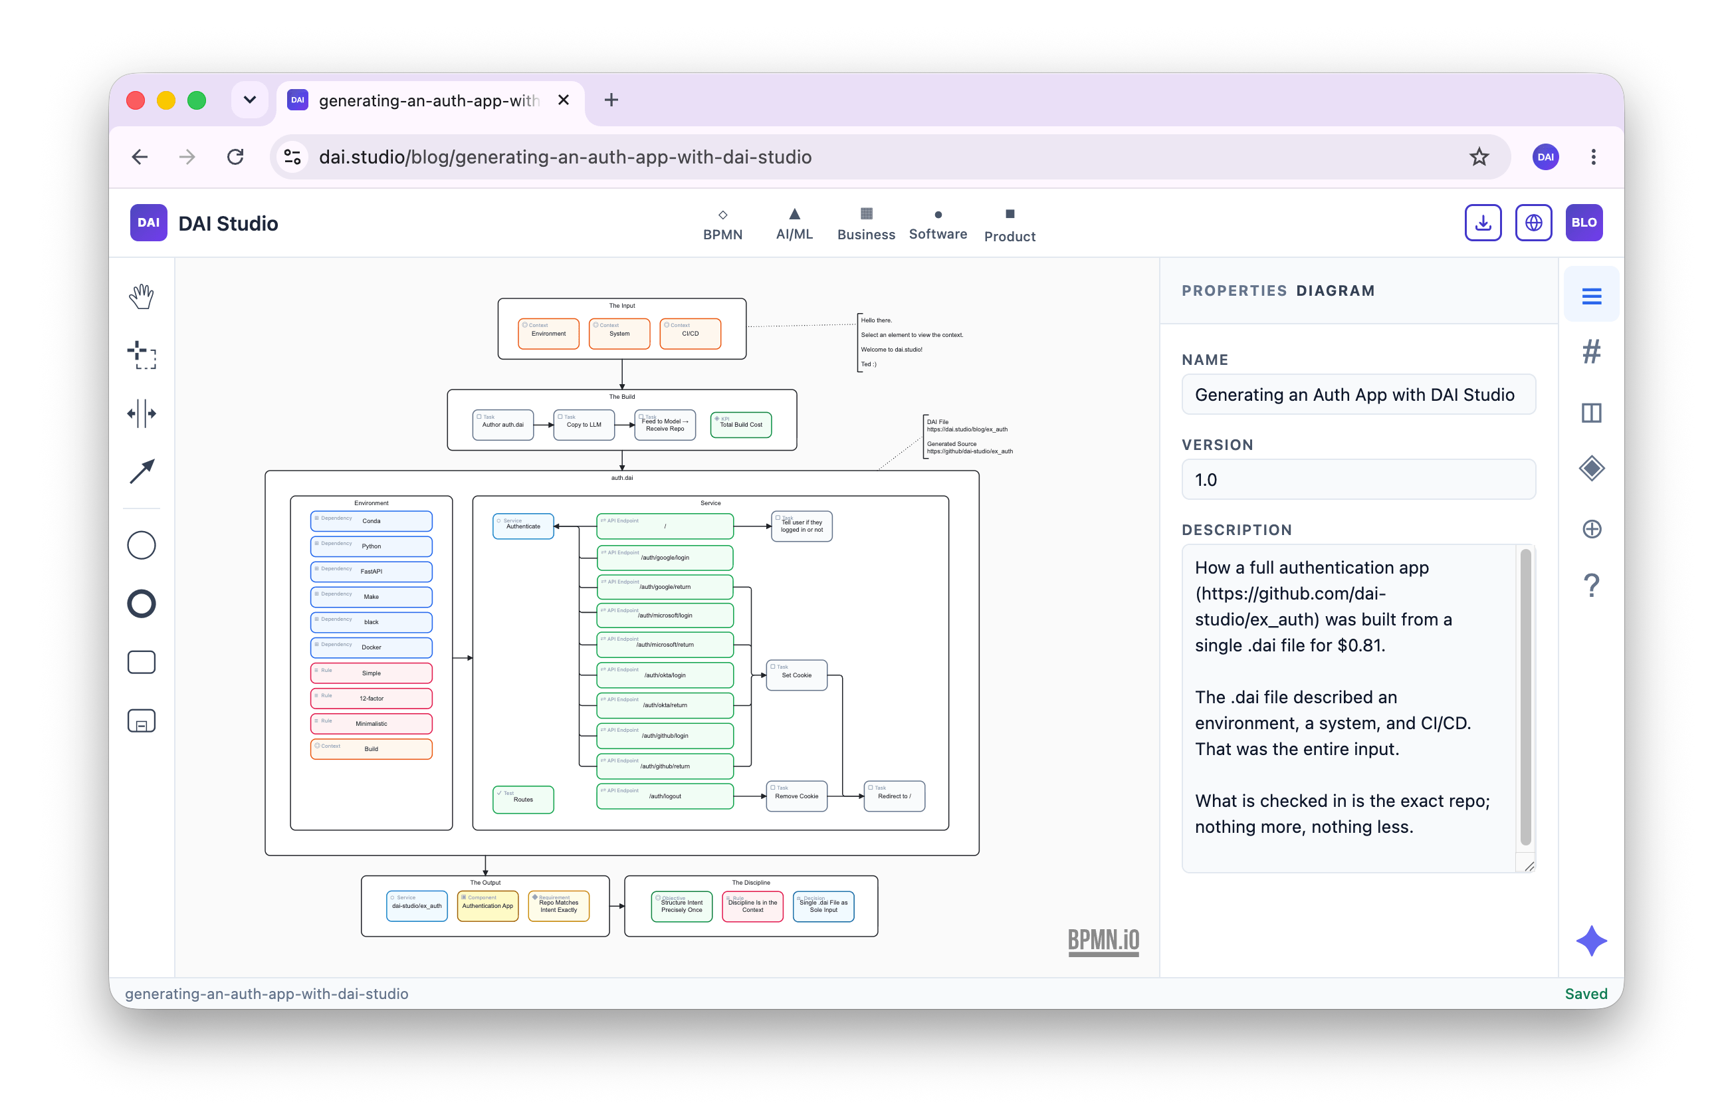This screenshot has width=1724, height=1110.
Task: Select the Total Build Cost KPI node
Action: pos(741,425)
